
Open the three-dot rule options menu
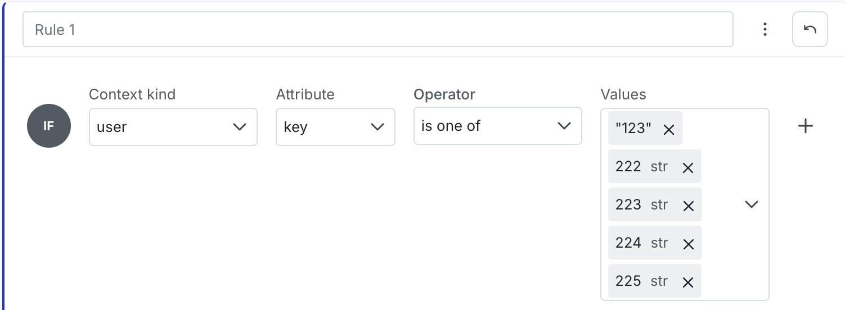[x=765, y=29]
